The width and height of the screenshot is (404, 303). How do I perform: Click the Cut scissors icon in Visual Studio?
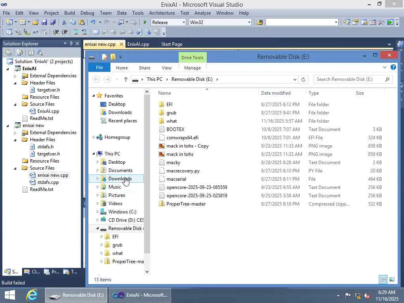(x=64, y=22)
